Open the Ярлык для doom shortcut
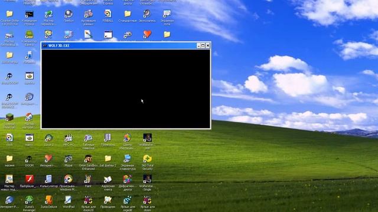Image resolution: width=378 pixels, height=212 pixels. pos(147,200)
